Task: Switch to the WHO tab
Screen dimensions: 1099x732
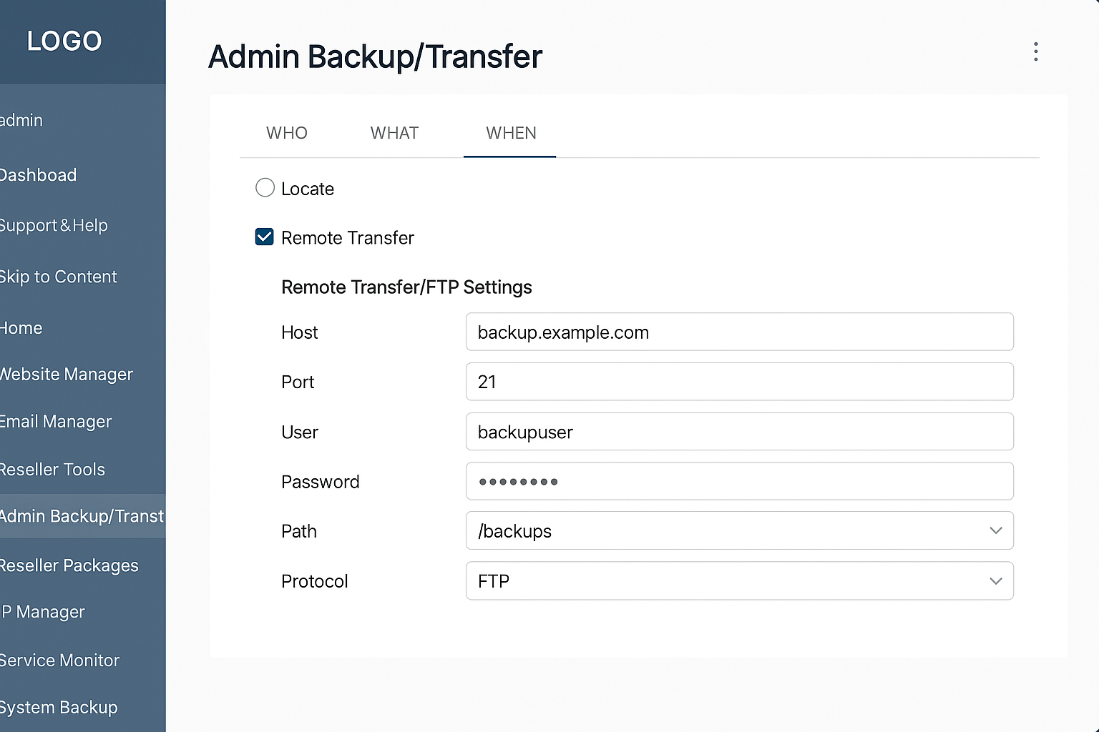Action: point(287,133)
